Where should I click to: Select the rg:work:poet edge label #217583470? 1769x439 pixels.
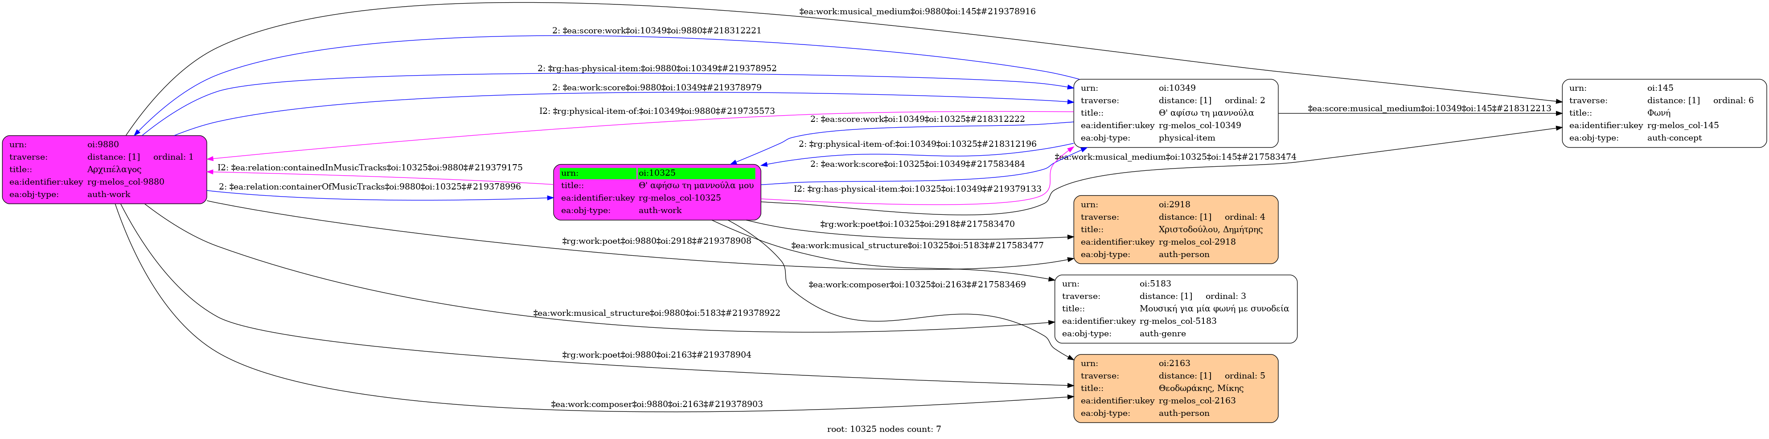point(917,224)
